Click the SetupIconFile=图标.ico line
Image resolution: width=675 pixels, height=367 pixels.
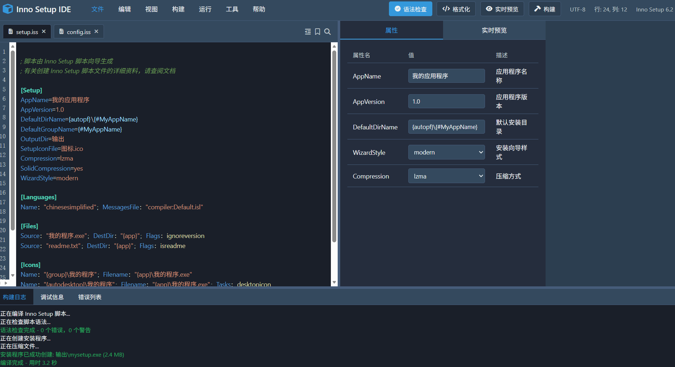point(52,149)
